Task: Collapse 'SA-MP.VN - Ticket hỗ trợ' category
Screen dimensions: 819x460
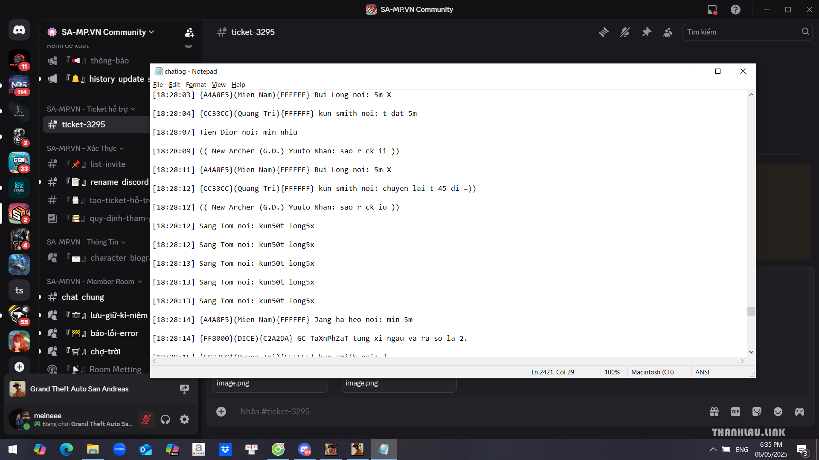Action: [91, 109]
